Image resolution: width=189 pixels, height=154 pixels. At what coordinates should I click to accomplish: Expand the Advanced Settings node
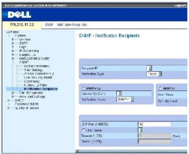click(x=13, y=97)
